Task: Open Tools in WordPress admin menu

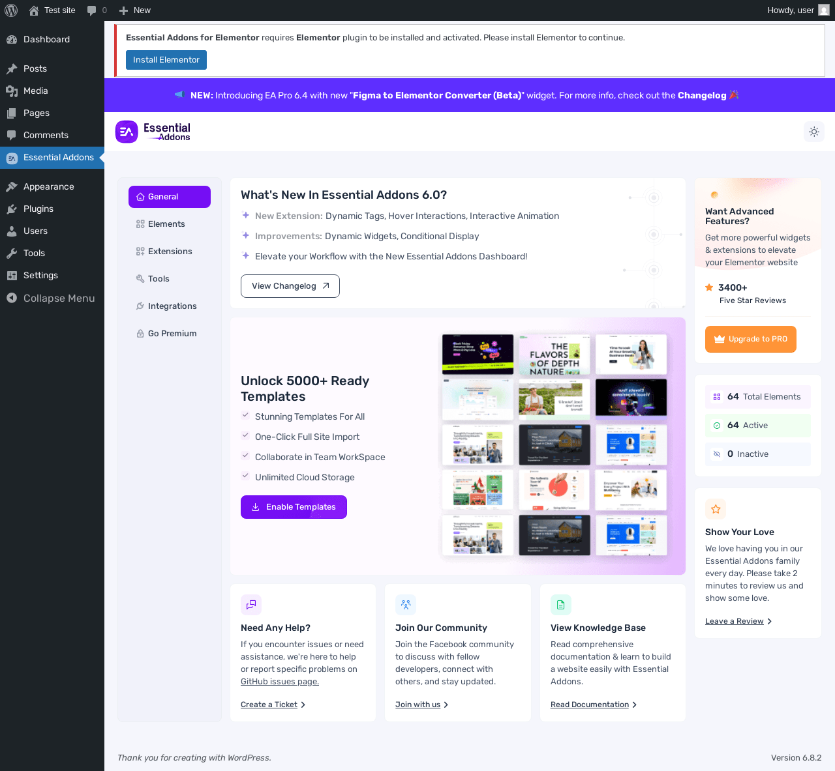Action: click(52, 253)
